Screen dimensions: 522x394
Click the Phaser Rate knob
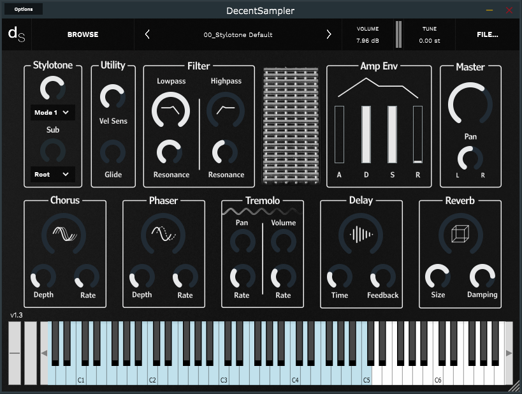click(185, 277)
